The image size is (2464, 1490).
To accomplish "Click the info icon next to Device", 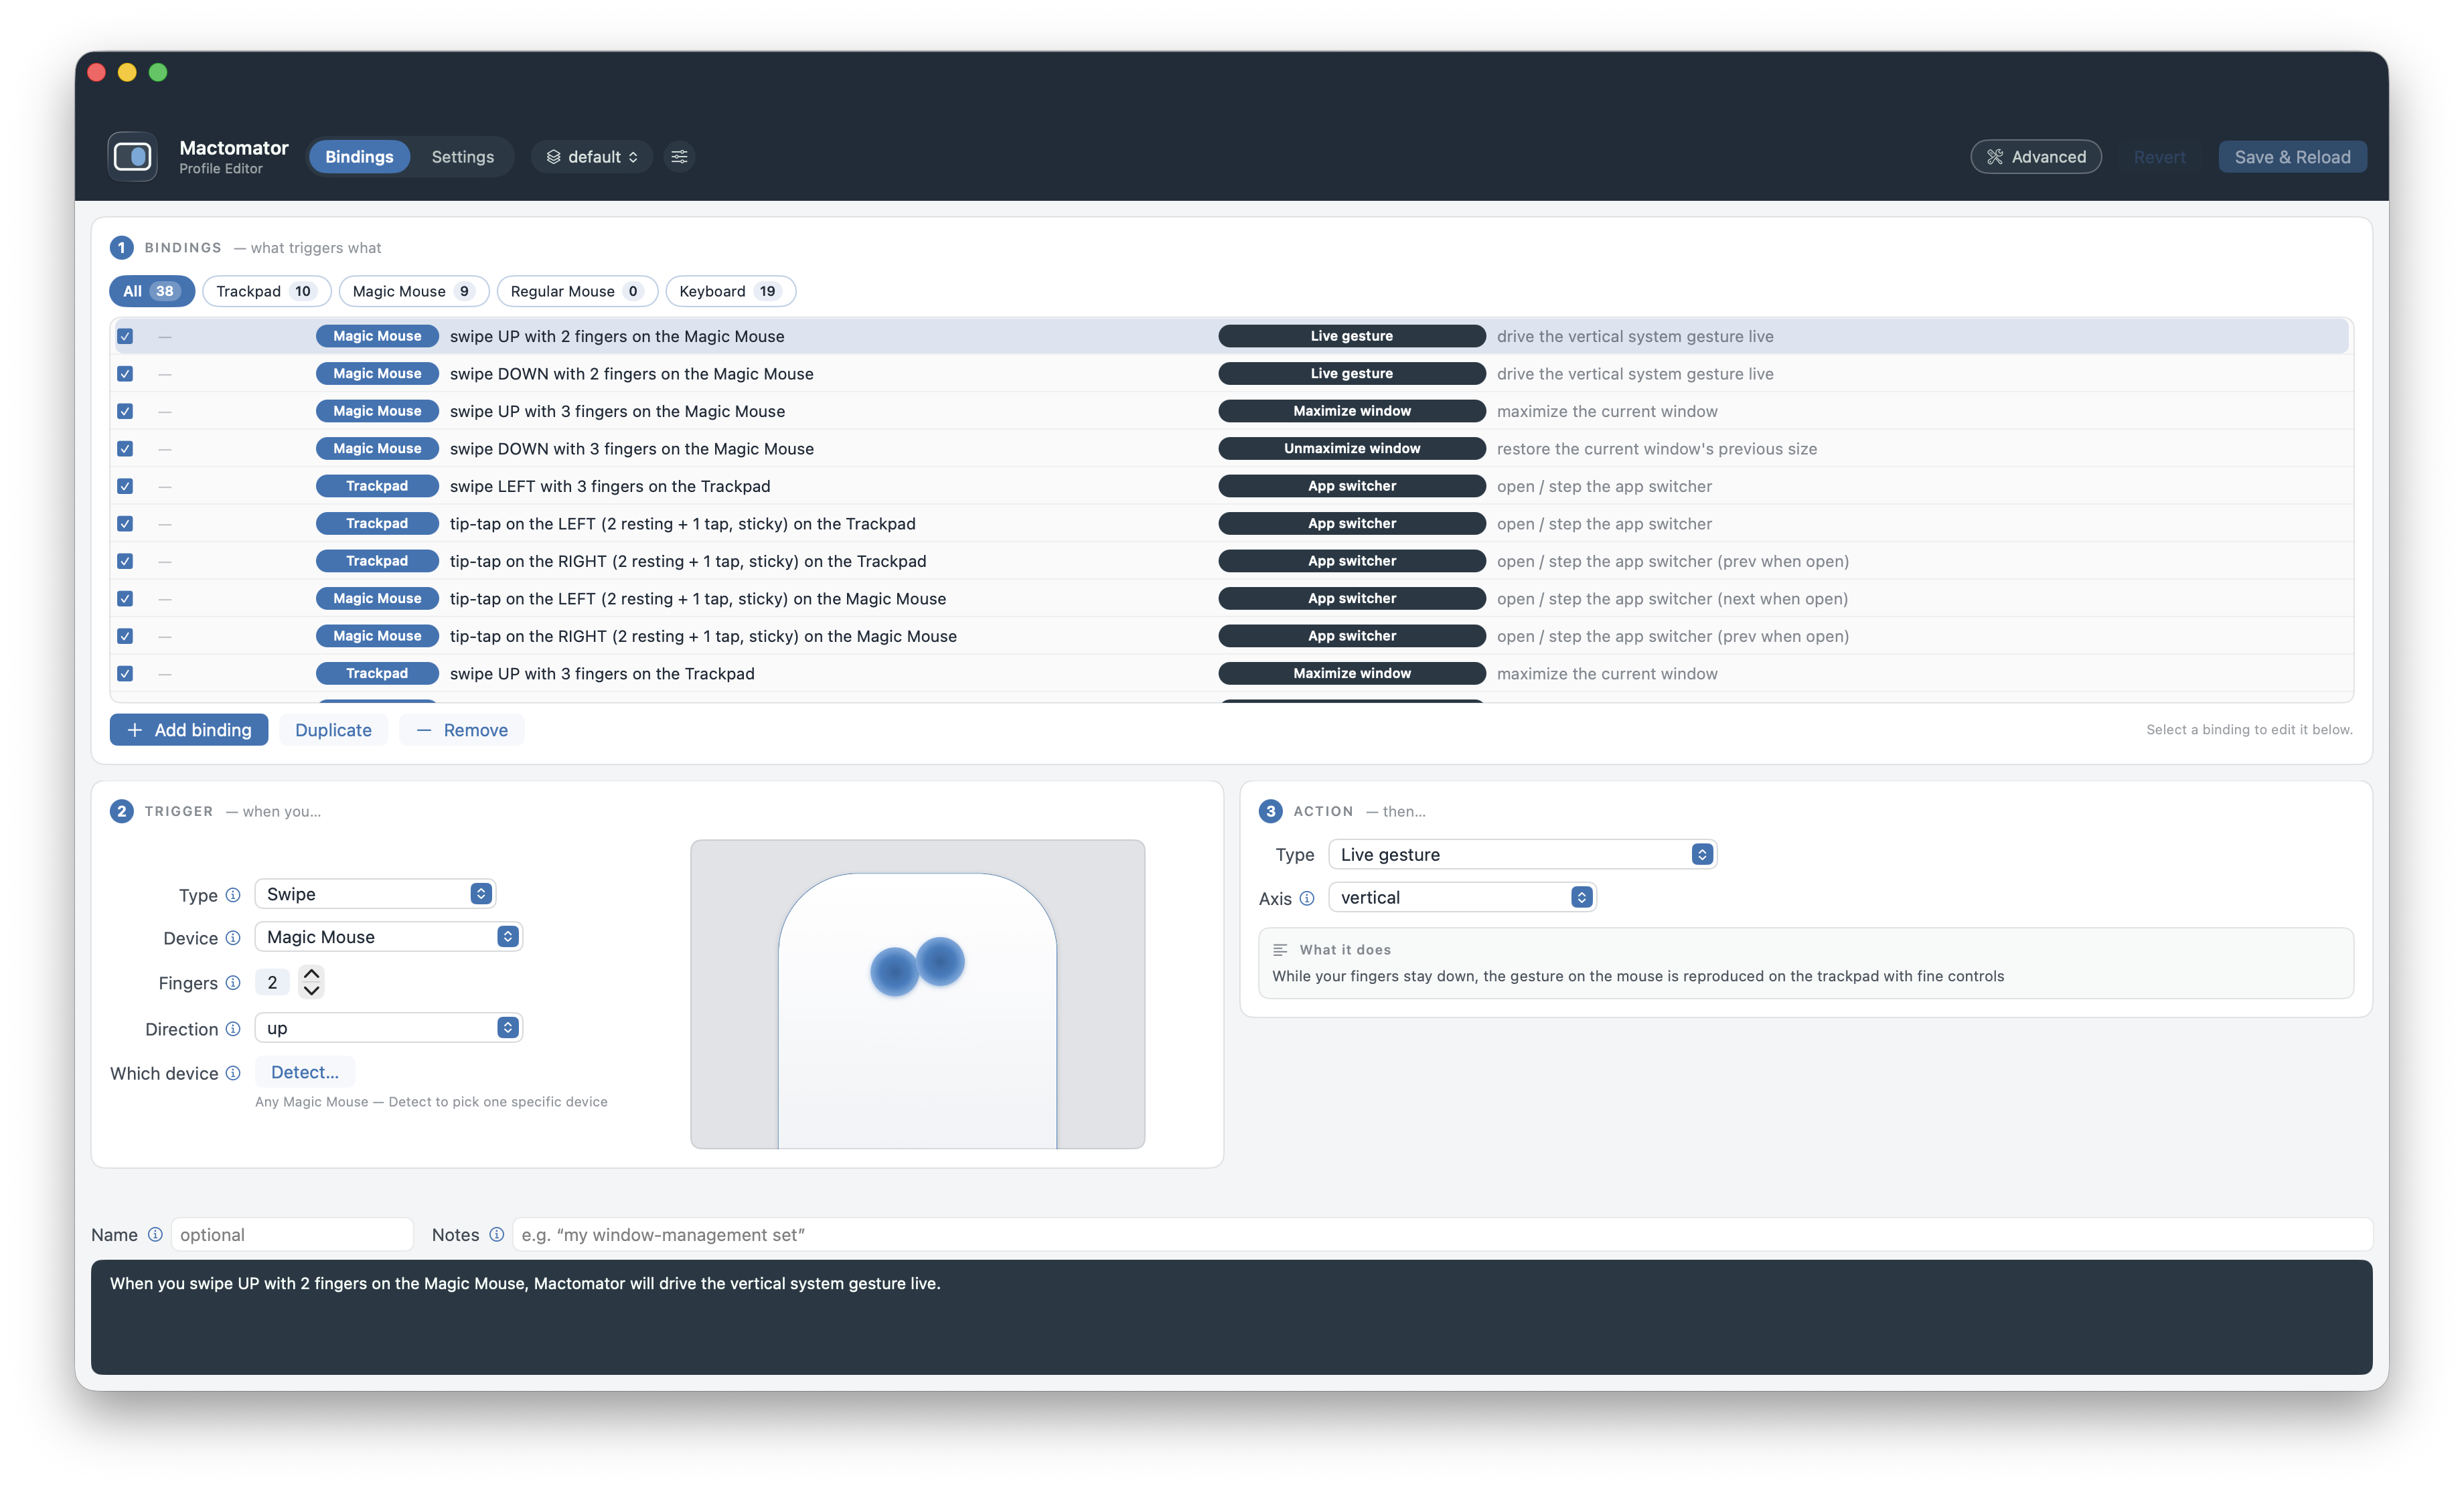I will click(x=233, y=938).
